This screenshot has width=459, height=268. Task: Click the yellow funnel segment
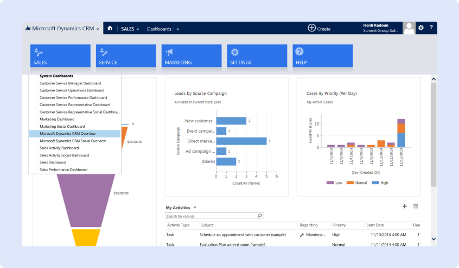[86, 237]
